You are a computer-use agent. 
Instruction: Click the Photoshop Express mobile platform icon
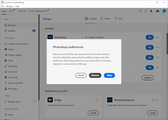tap(157, 100)
